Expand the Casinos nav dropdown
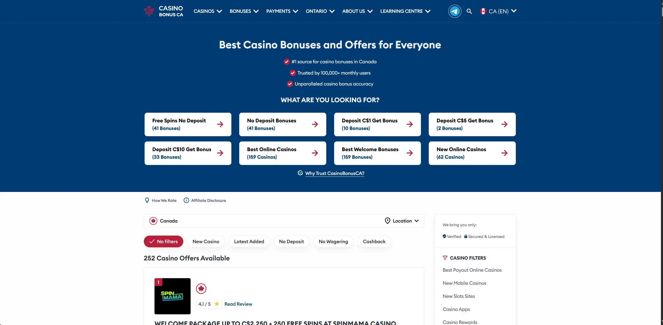 208,11
